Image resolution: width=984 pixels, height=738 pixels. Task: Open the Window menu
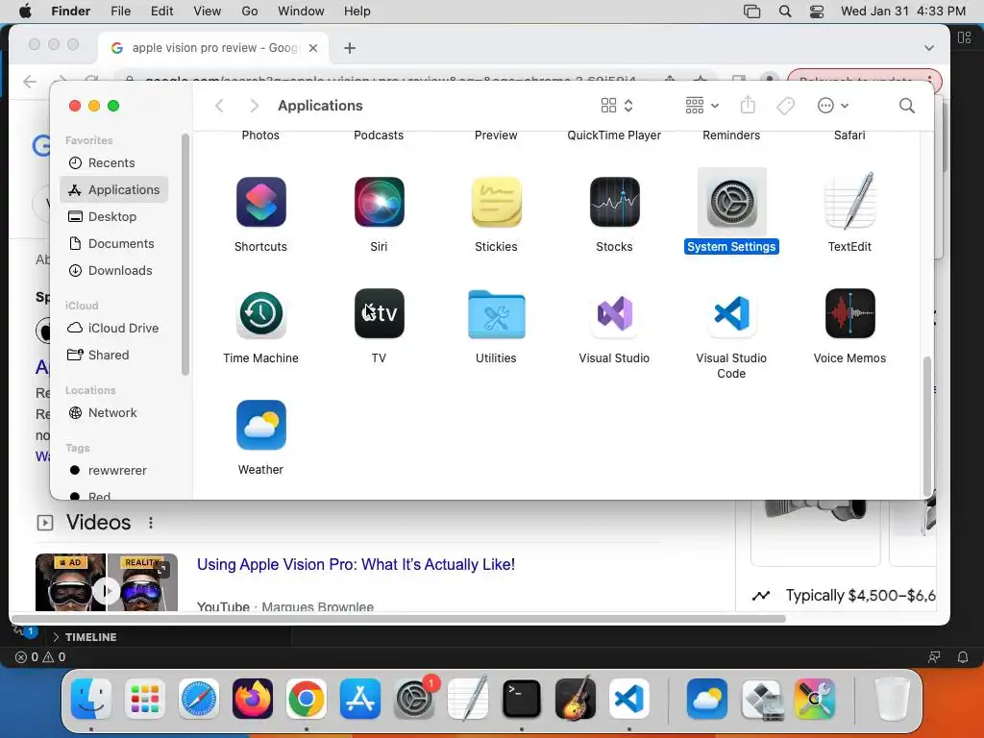(x=301, y=12)
